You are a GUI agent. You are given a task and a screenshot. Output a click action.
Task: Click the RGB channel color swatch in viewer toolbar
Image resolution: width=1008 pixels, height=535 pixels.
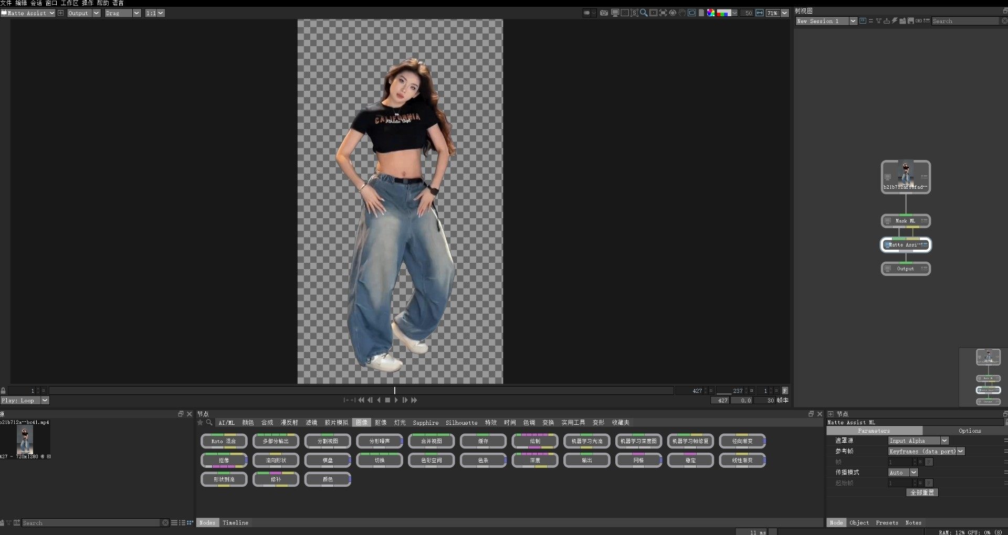point(723,13)
